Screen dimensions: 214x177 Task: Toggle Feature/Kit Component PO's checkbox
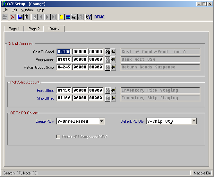(58, 137)
